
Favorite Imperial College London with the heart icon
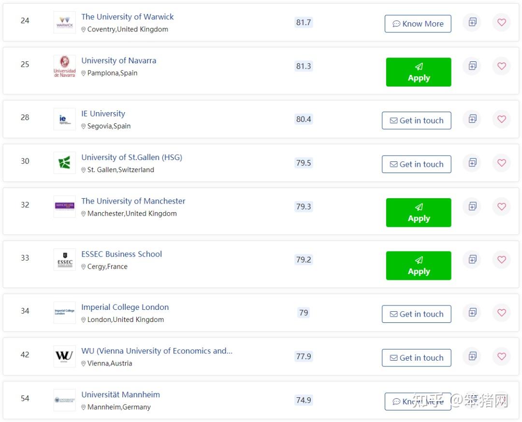(x=501, y=313)
